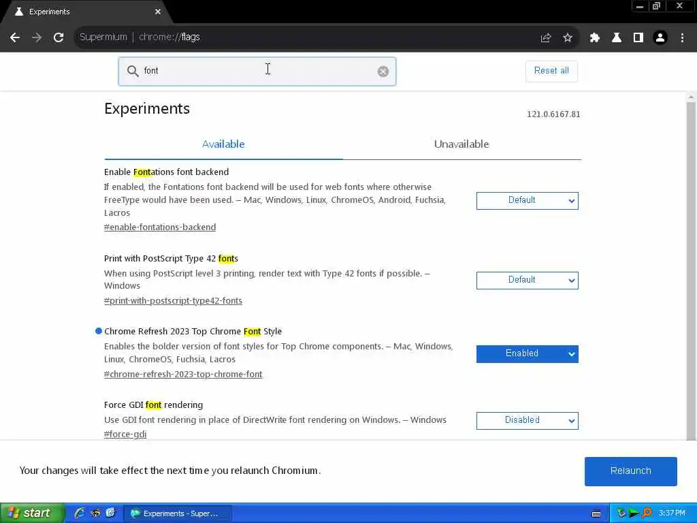
Task: Open dropdown for Print with PostScript Type 42 fonts
Action: pos(528,280)
